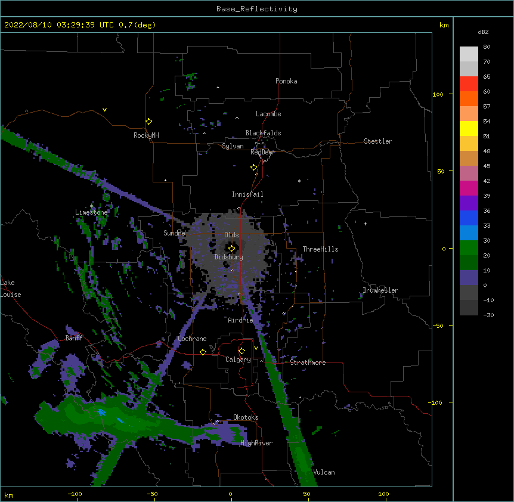
Task: Select the Lacombe city label
Action: 268,114
